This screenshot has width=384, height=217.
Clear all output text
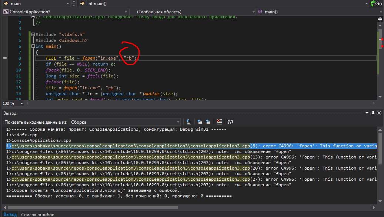(220, 121)
